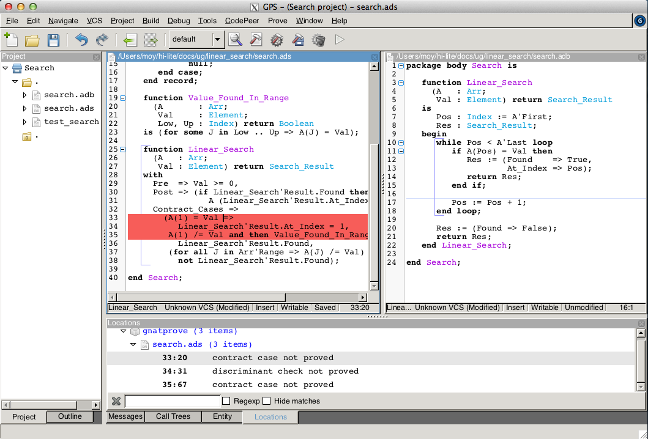Close the Locations panel

pos(641,323)
